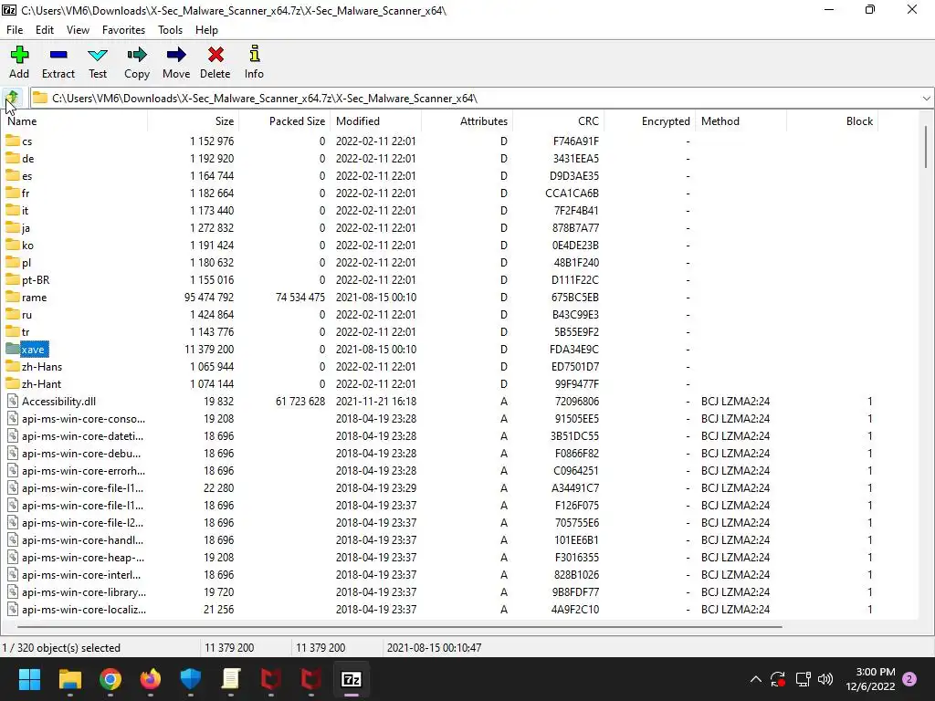The image size is (935, 701).
Task: Click the Test archive icon
Action: (98, 55)
